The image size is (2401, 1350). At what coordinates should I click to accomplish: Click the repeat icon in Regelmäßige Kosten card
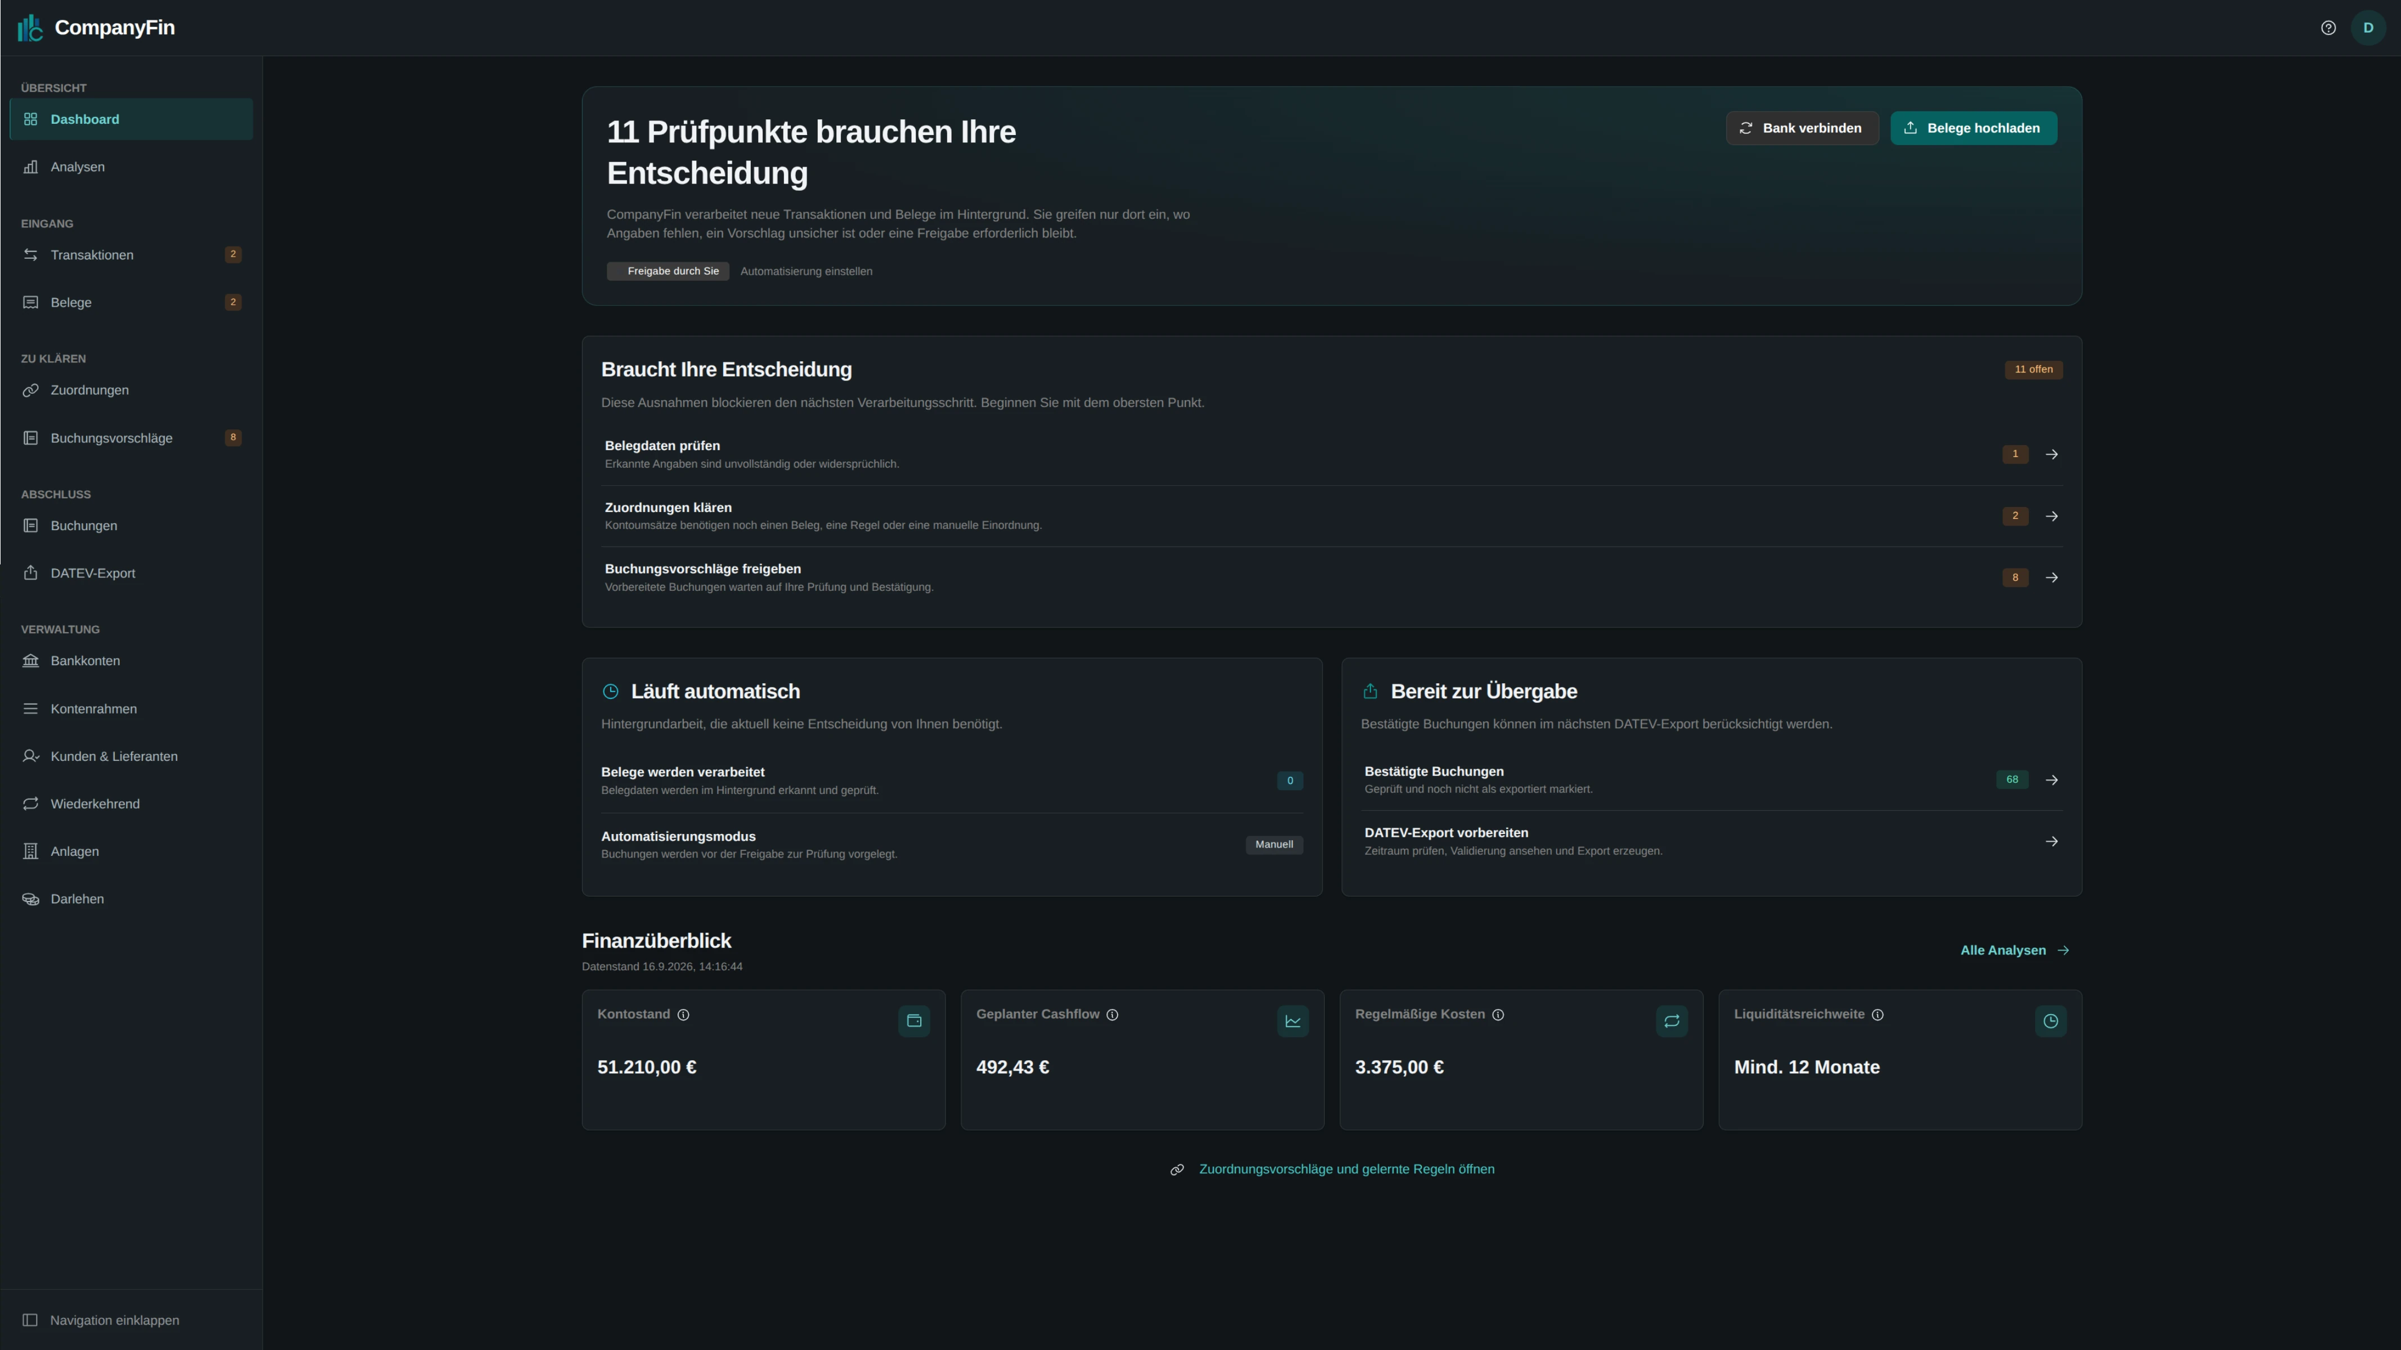(1671, 1021)
